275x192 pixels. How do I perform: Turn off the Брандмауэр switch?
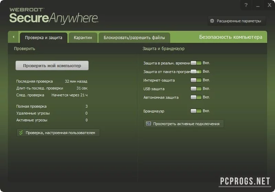click(196, 111)
